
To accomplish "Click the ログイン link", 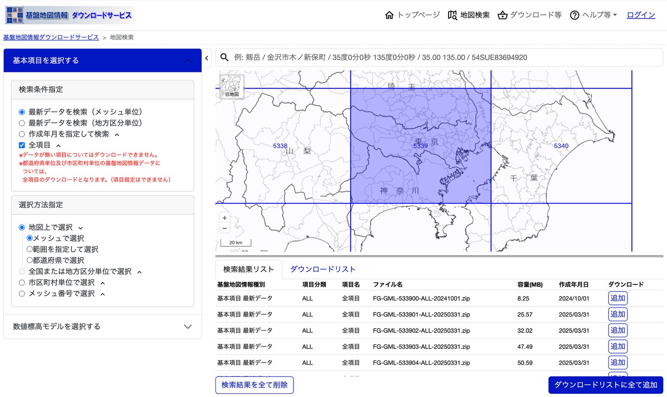I will [x=641, y=15].
